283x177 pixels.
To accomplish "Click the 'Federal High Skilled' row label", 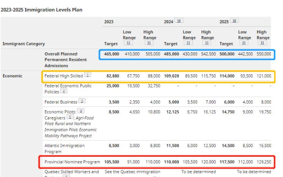I will click(x=64, y=76).
